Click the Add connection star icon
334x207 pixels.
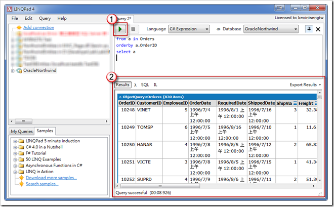pos(19,27)
